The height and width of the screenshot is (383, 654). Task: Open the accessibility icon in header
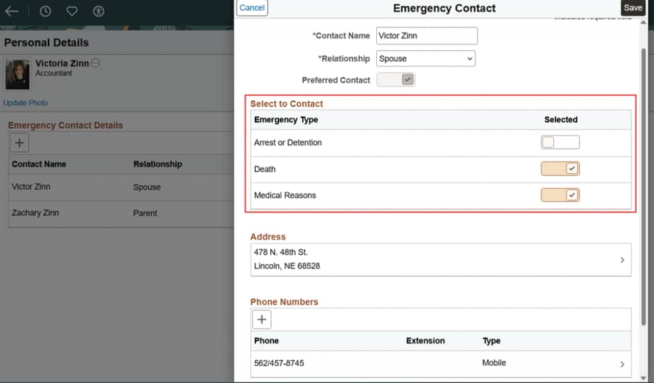point(98,11)
